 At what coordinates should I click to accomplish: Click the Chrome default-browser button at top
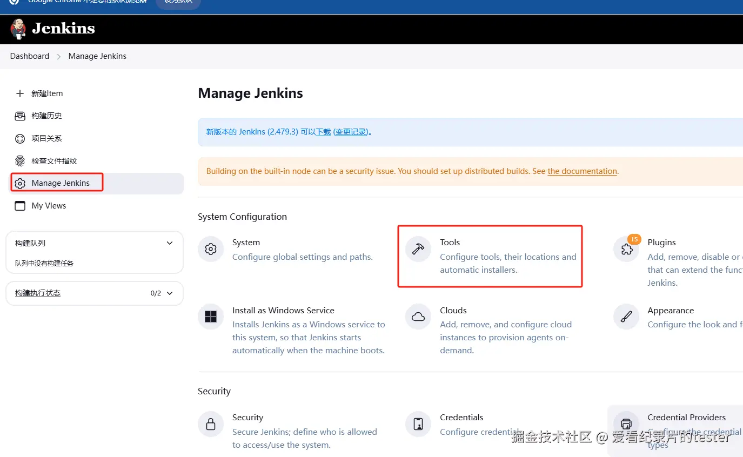(x=178, y=3)
